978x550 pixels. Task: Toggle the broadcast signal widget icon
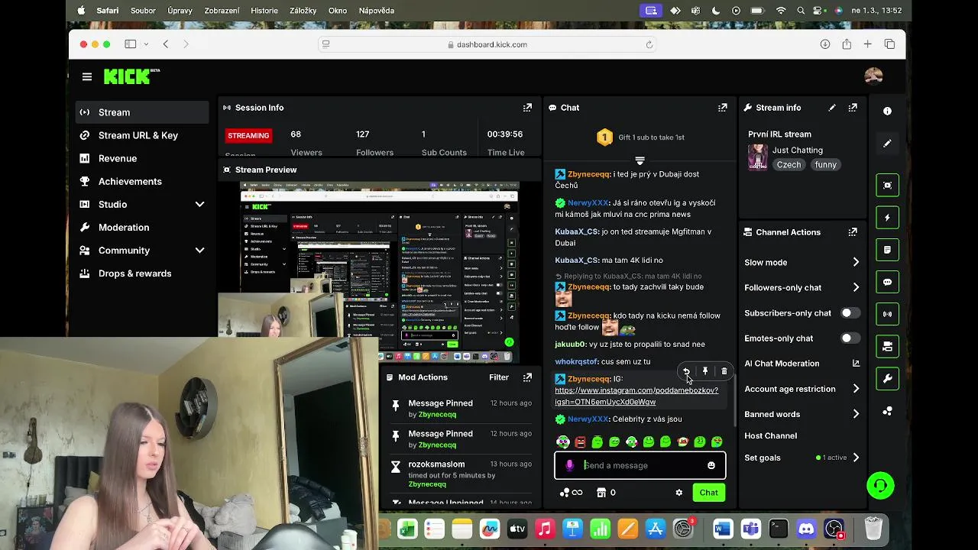887,314
